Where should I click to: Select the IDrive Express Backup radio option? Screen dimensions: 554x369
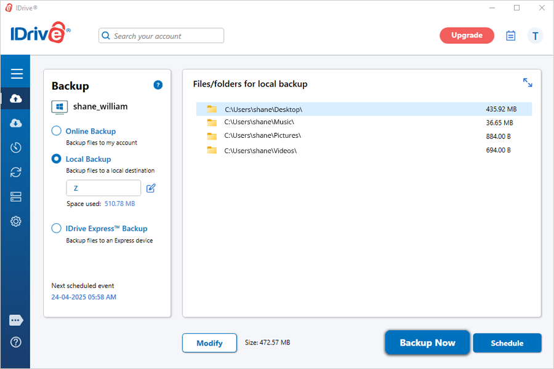[x=57, y=228]
